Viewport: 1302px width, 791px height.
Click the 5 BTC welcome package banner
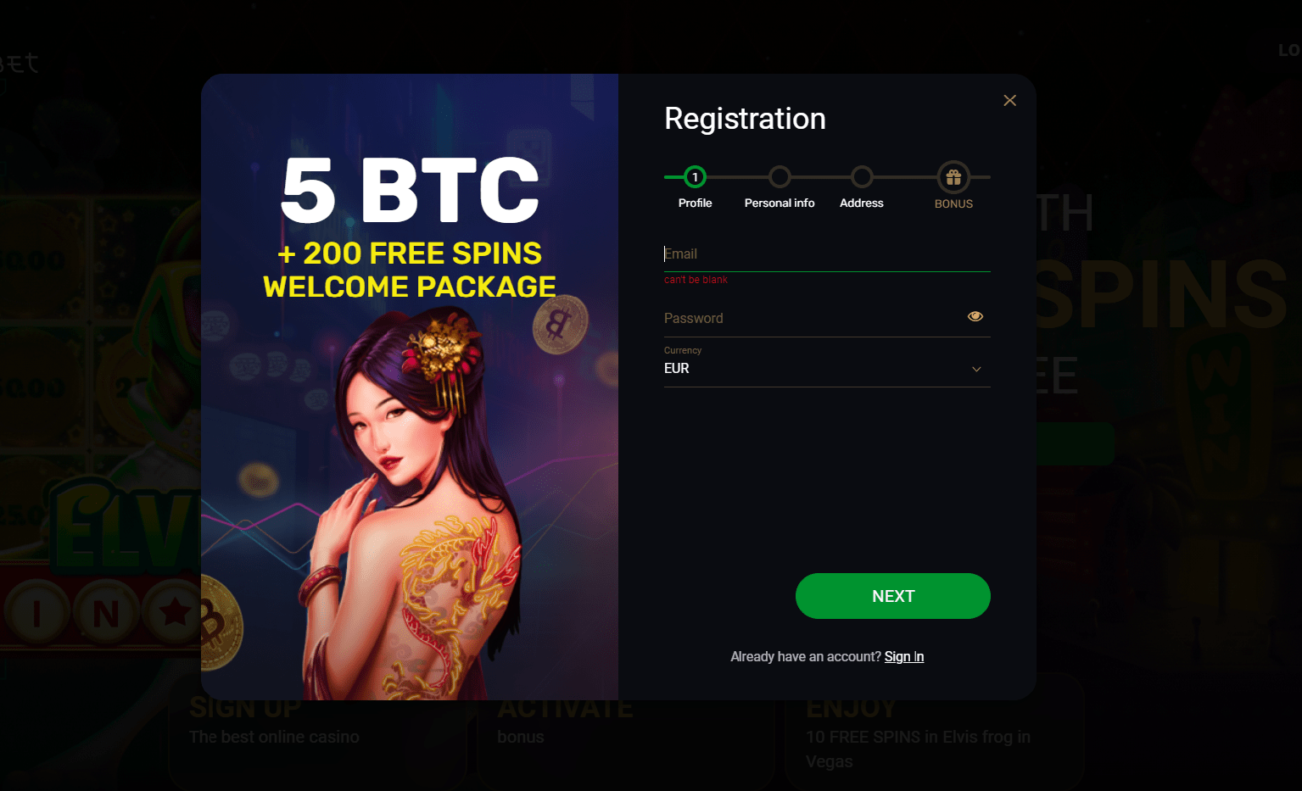[410, 226]
